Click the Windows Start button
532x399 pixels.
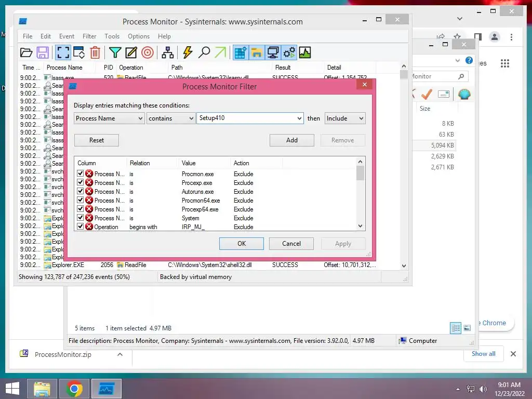tap(12, 389)
